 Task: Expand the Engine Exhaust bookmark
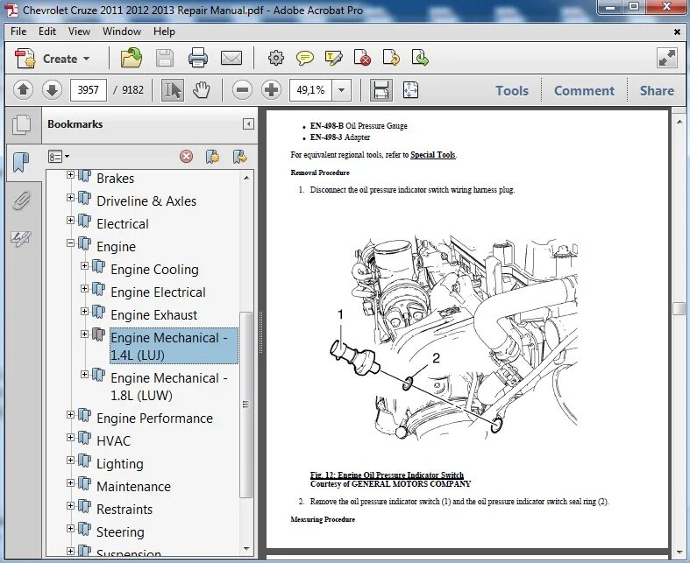click(x=84, y=311)
